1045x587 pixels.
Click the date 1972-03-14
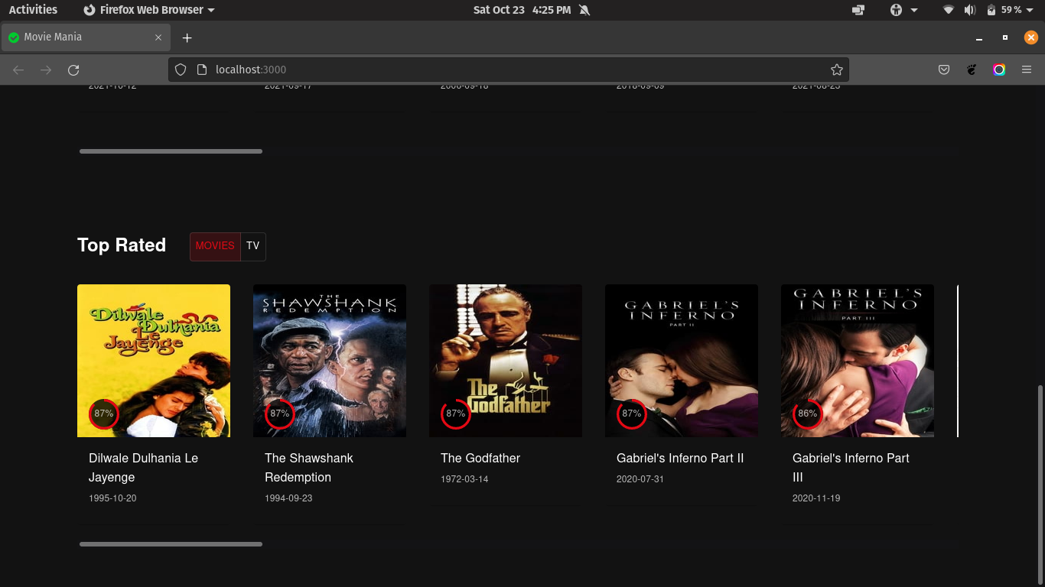(464, 479)
